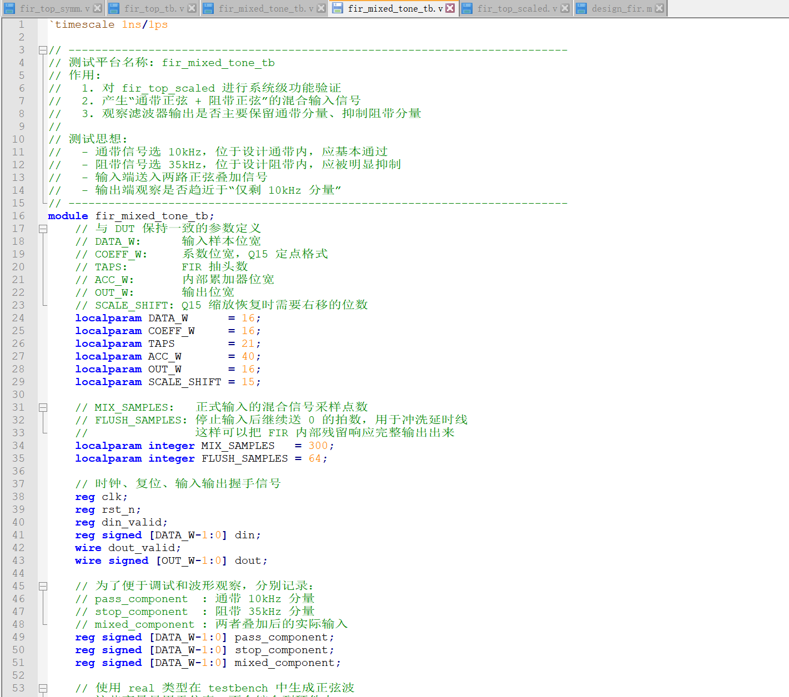Click the mixed_component reg declaration on line 51

208,663
